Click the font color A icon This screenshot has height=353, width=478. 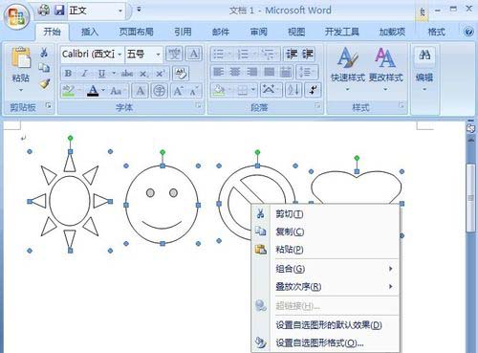click(x=93, y=91)
